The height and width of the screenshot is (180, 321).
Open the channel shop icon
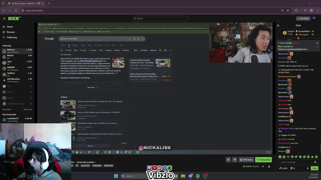click(x=291, y=168)
